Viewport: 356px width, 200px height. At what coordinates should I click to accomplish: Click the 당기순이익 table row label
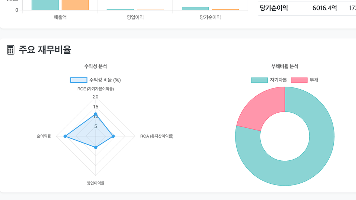tap(274, 8)
